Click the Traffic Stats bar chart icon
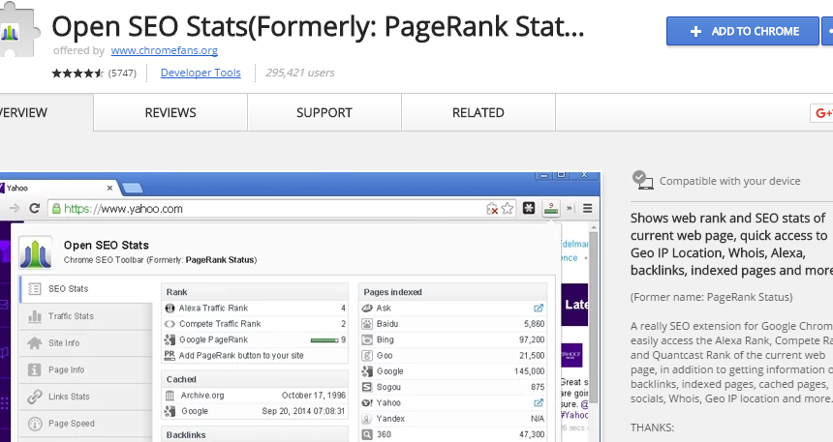This screenshot has height=442, width=833. 35,316
